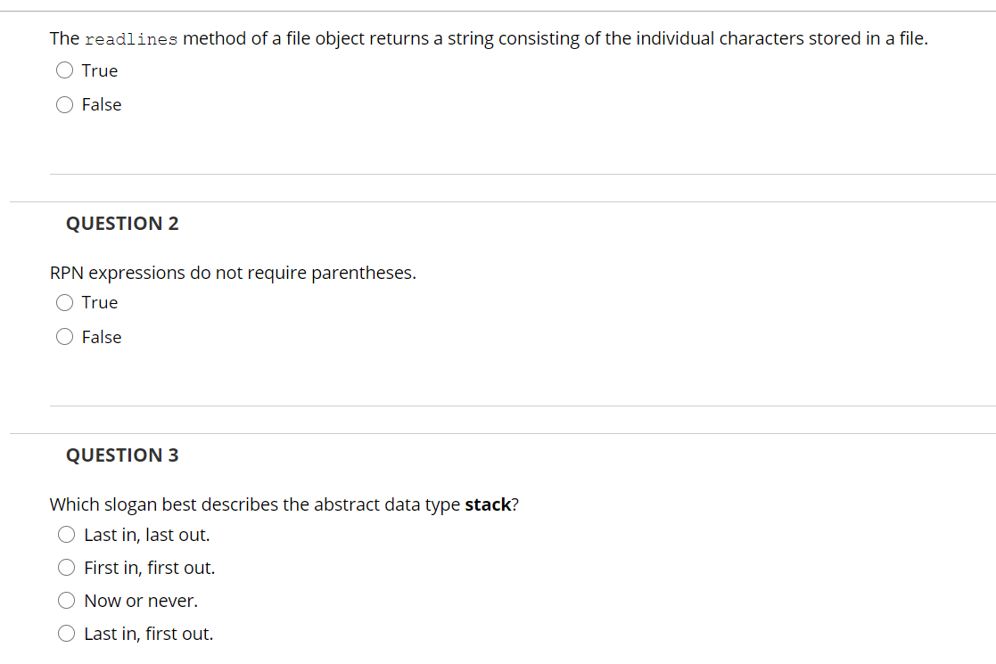Screen dimensions: 996x664
Task: Click the 'First in, first out.' label text
Action: click(149, 568)
